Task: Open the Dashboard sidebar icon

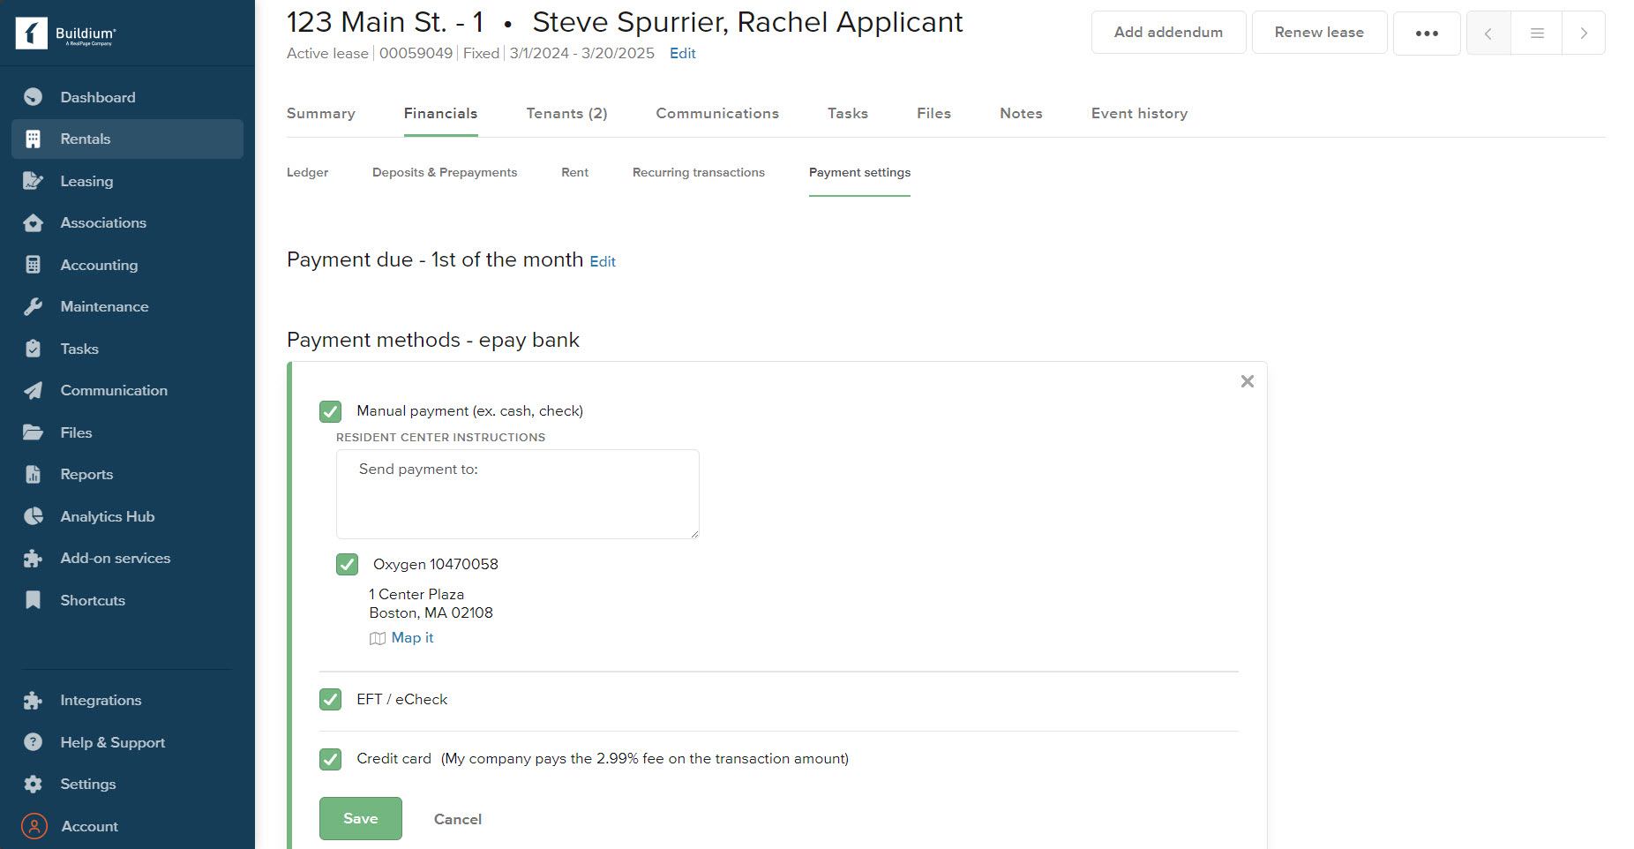Action: click(34, 97)
